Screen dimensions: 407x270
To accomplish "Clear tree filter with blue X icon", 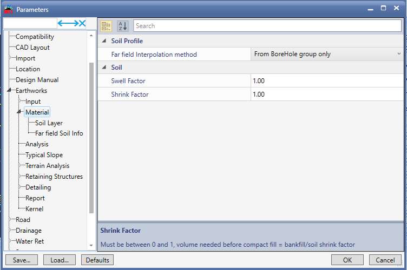I will point(82,24).
